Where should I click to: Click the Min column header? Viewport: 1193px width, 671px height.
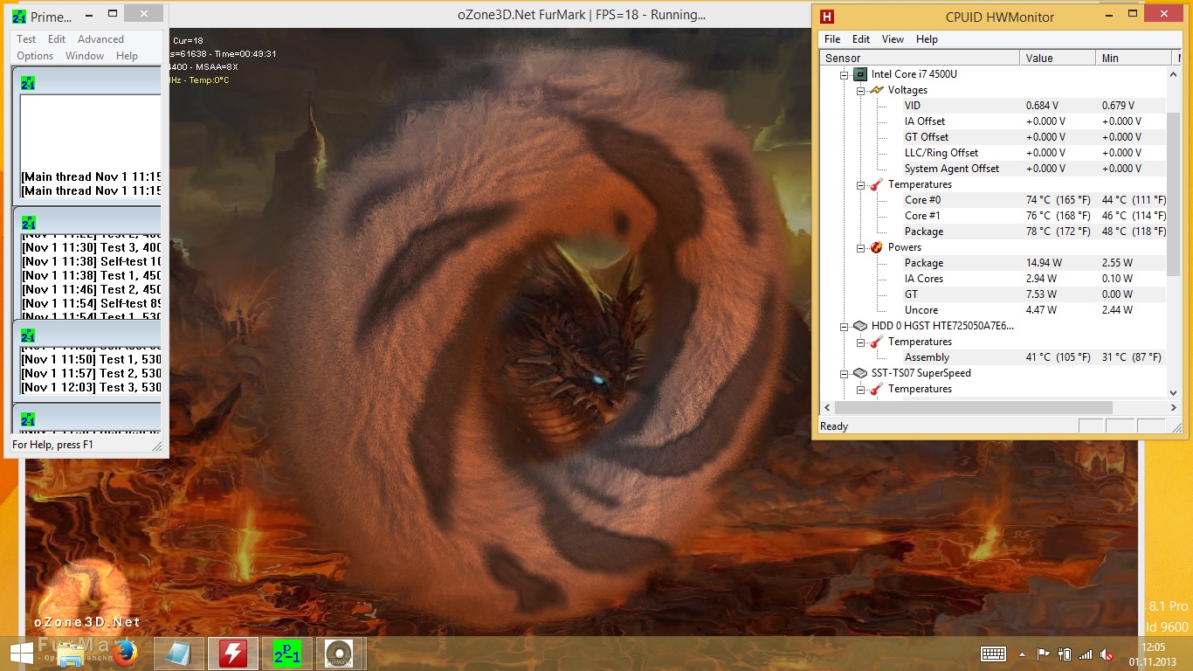pos(1134,58)
